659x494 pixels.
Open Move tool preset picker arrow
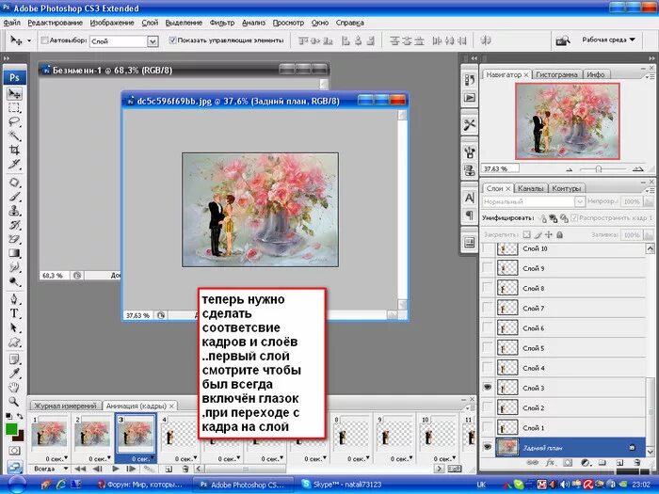[x=29, y=40]
